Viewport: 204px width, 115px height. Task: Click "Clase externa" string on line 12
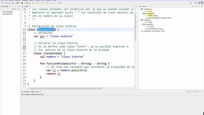tap(61, 36)
